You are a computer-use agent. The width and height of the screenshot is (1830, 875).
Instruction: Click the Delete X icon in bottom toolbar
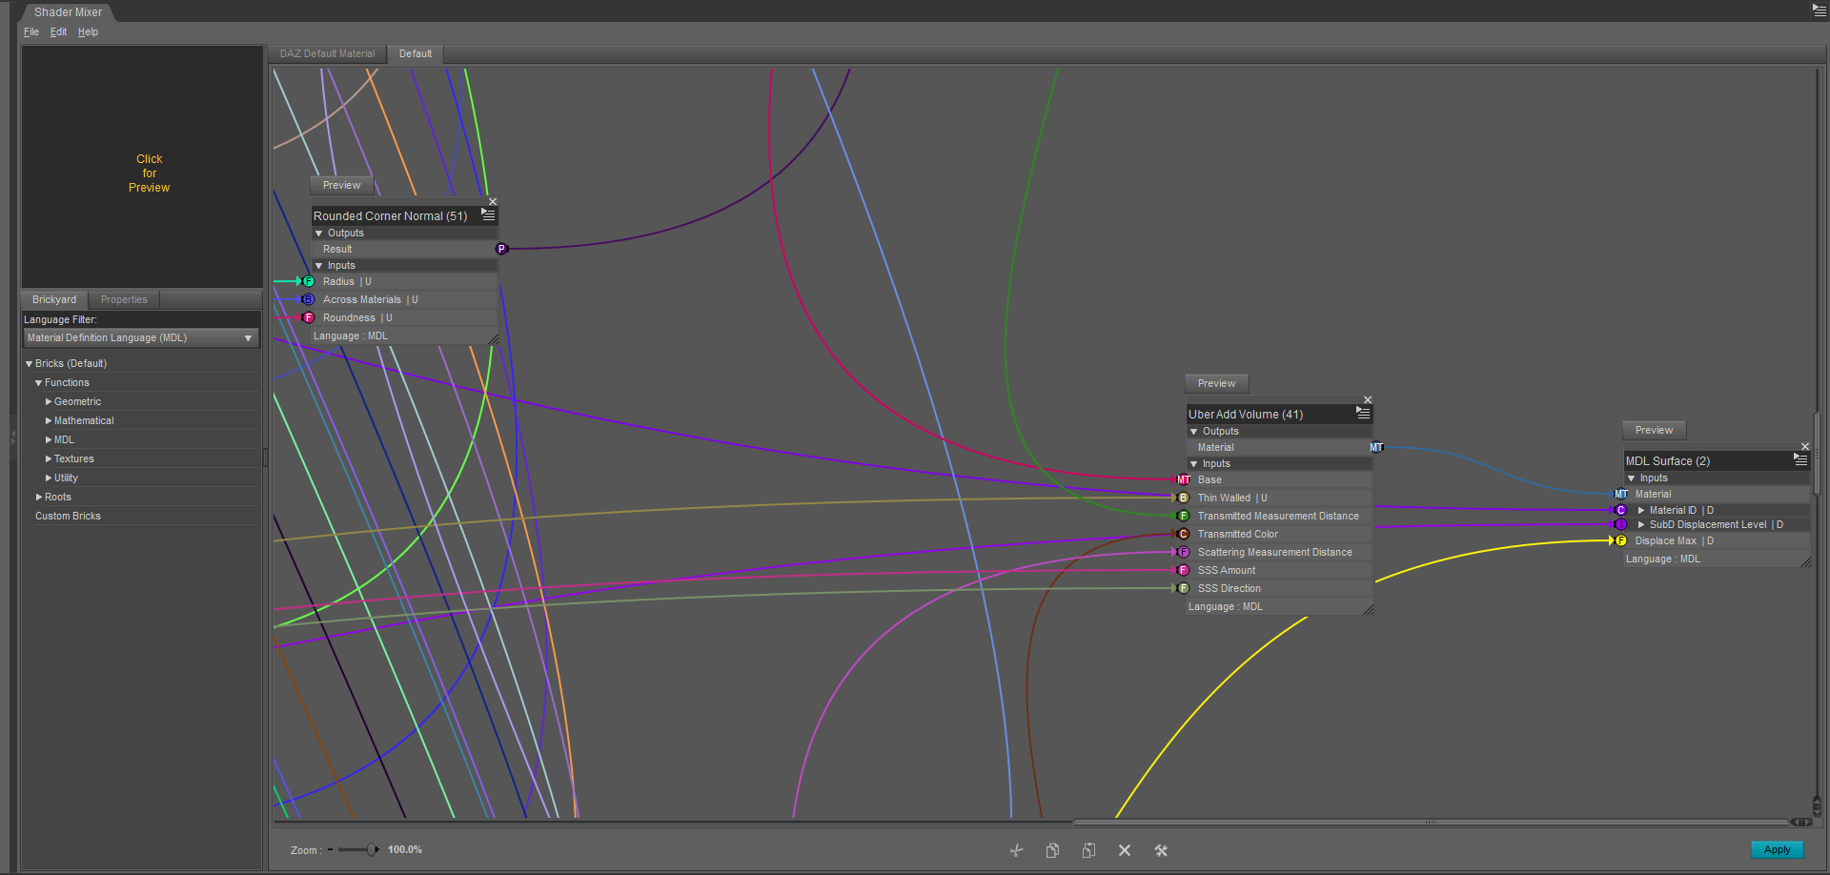1125,850
